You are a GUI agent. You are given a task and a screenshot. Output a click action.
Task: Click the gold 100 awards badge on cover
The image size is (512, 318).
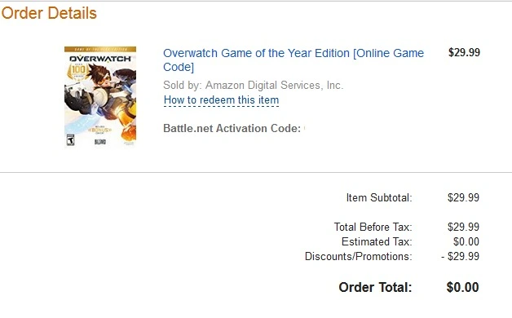click(x=78, y=70)
